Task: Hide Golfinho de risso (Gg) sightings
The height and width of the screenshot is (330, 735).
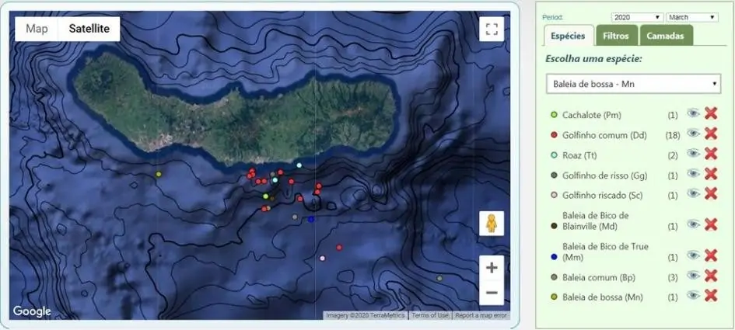Action: coord(694,175)
